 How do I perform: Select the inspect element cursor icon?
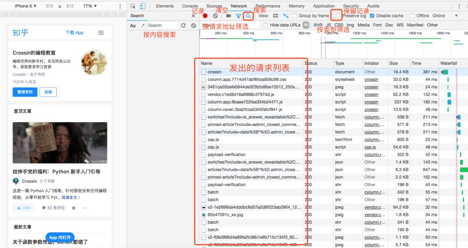133,6
